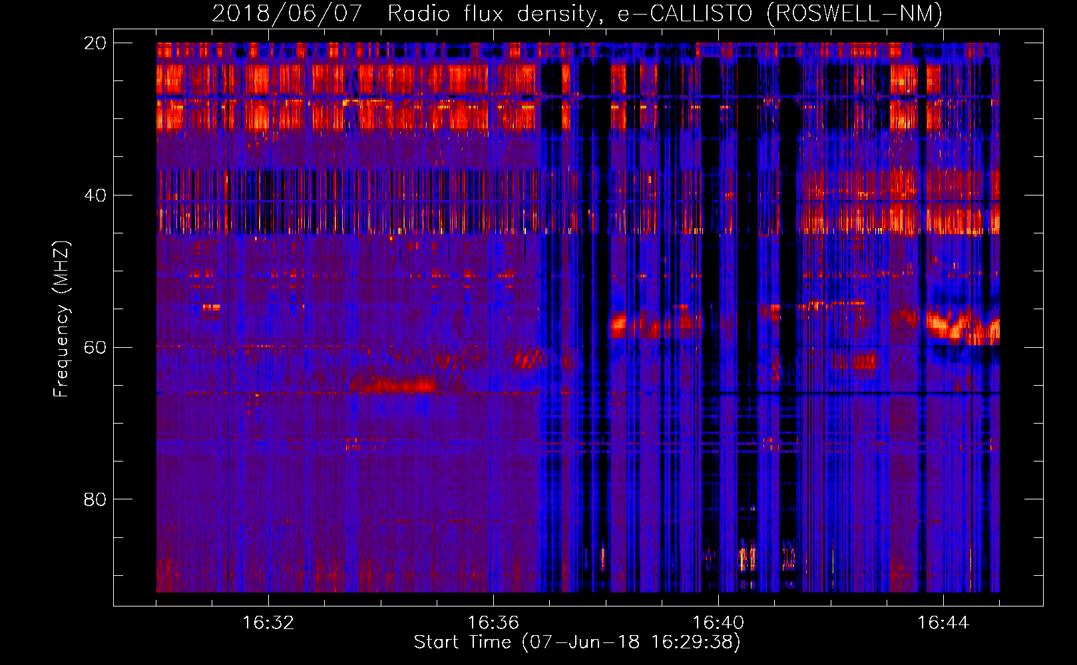Click the 16:44 time tick label
The image size is (1077, 665).
(x=943, y=622)
